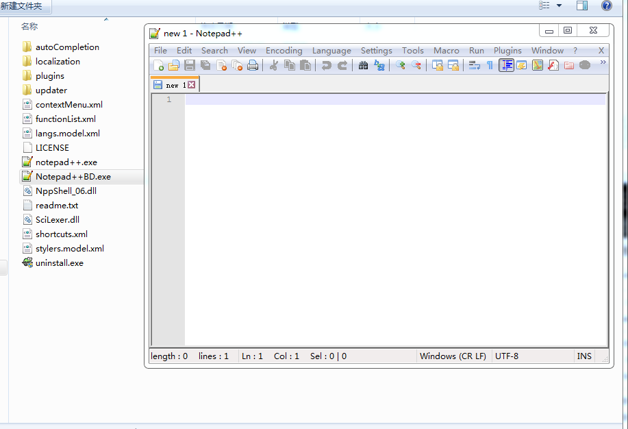Click the record macro circle icon
The height and width of the screenshot is (429, 628).
tap(585, 65)
